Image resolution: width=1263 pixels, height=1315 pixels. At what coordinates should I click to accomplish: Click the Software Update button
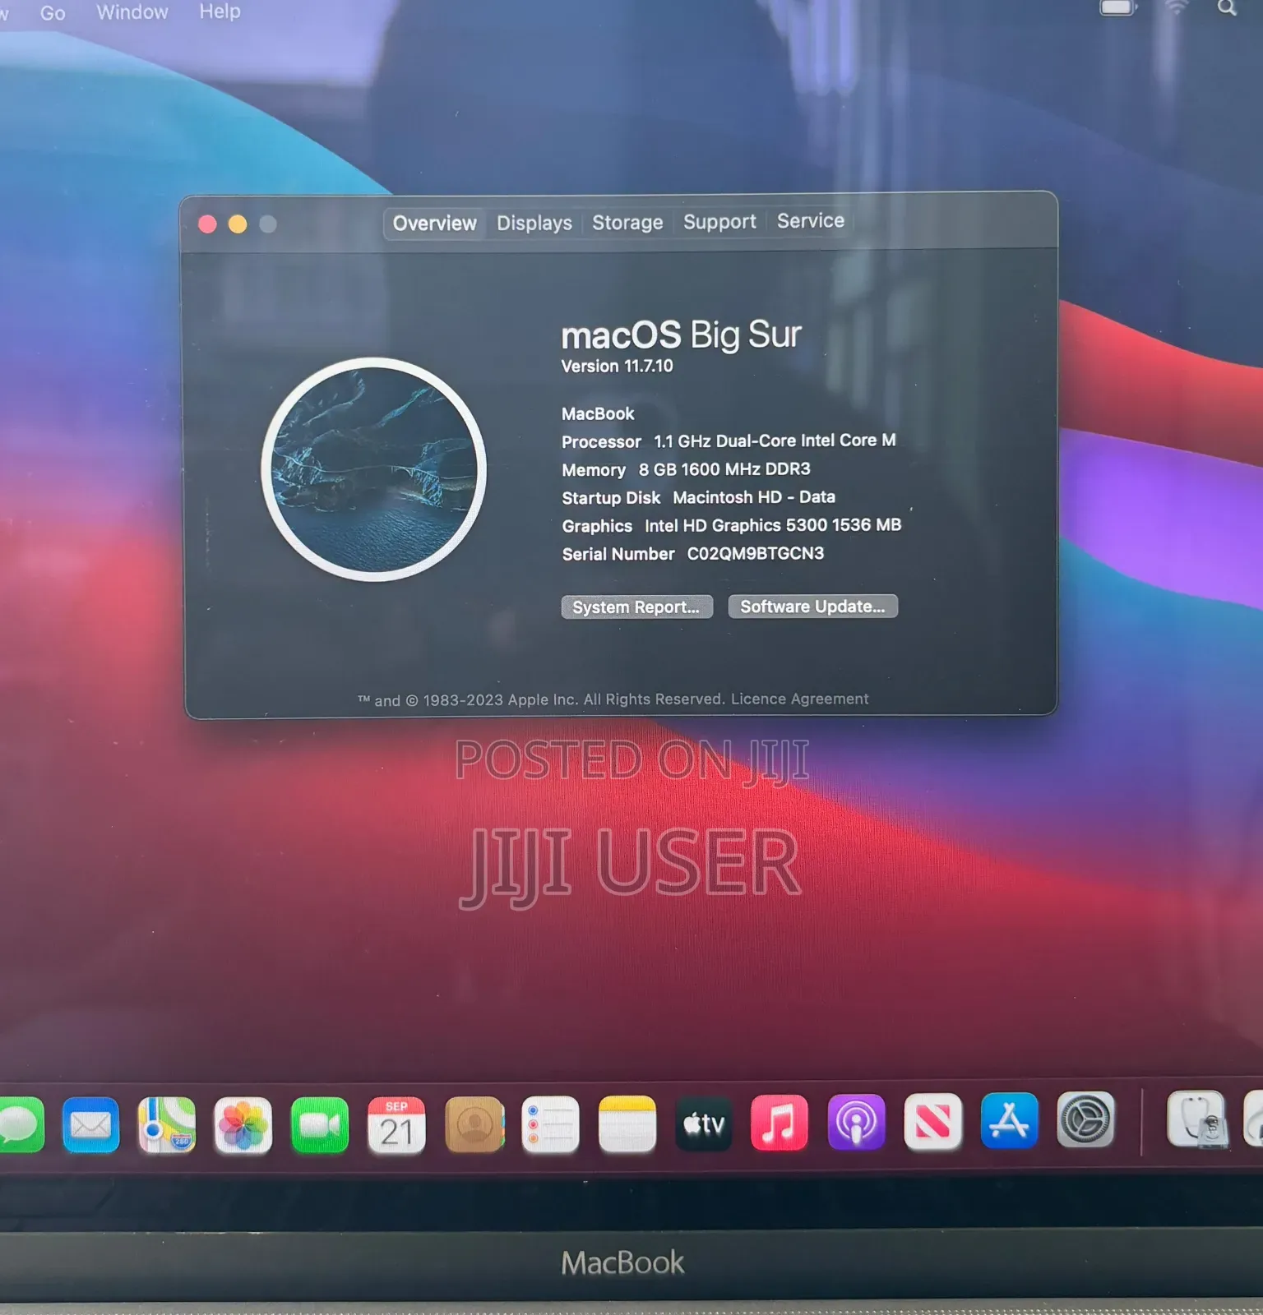point(812,607)
